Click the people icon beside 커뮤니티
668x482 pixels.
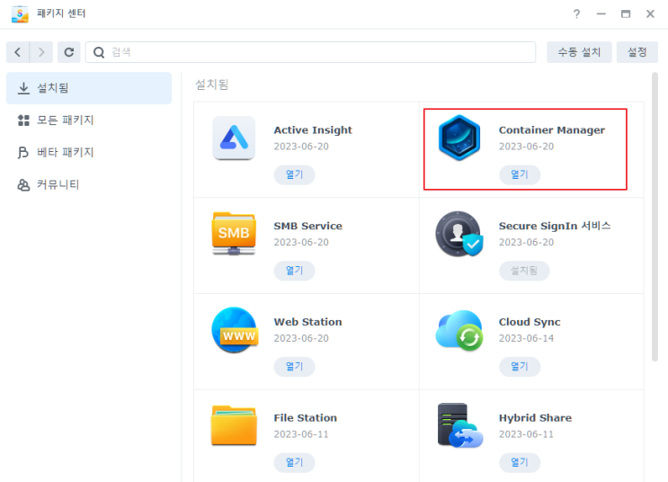[23, 185]
